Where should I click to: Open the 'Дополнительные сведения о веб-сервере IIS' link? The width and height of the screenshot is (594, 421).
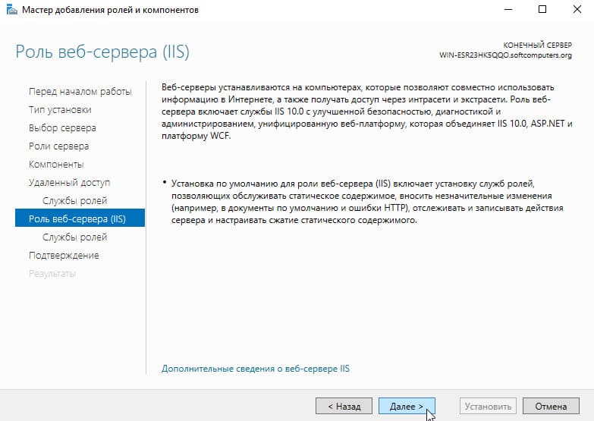(256, 369)
